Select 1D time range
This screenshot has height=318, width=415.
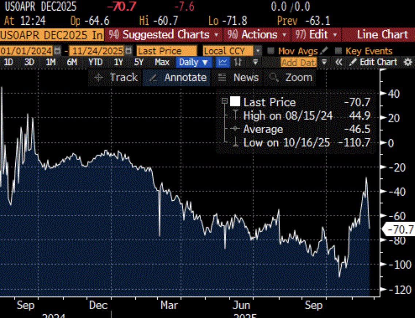[8, 62]
